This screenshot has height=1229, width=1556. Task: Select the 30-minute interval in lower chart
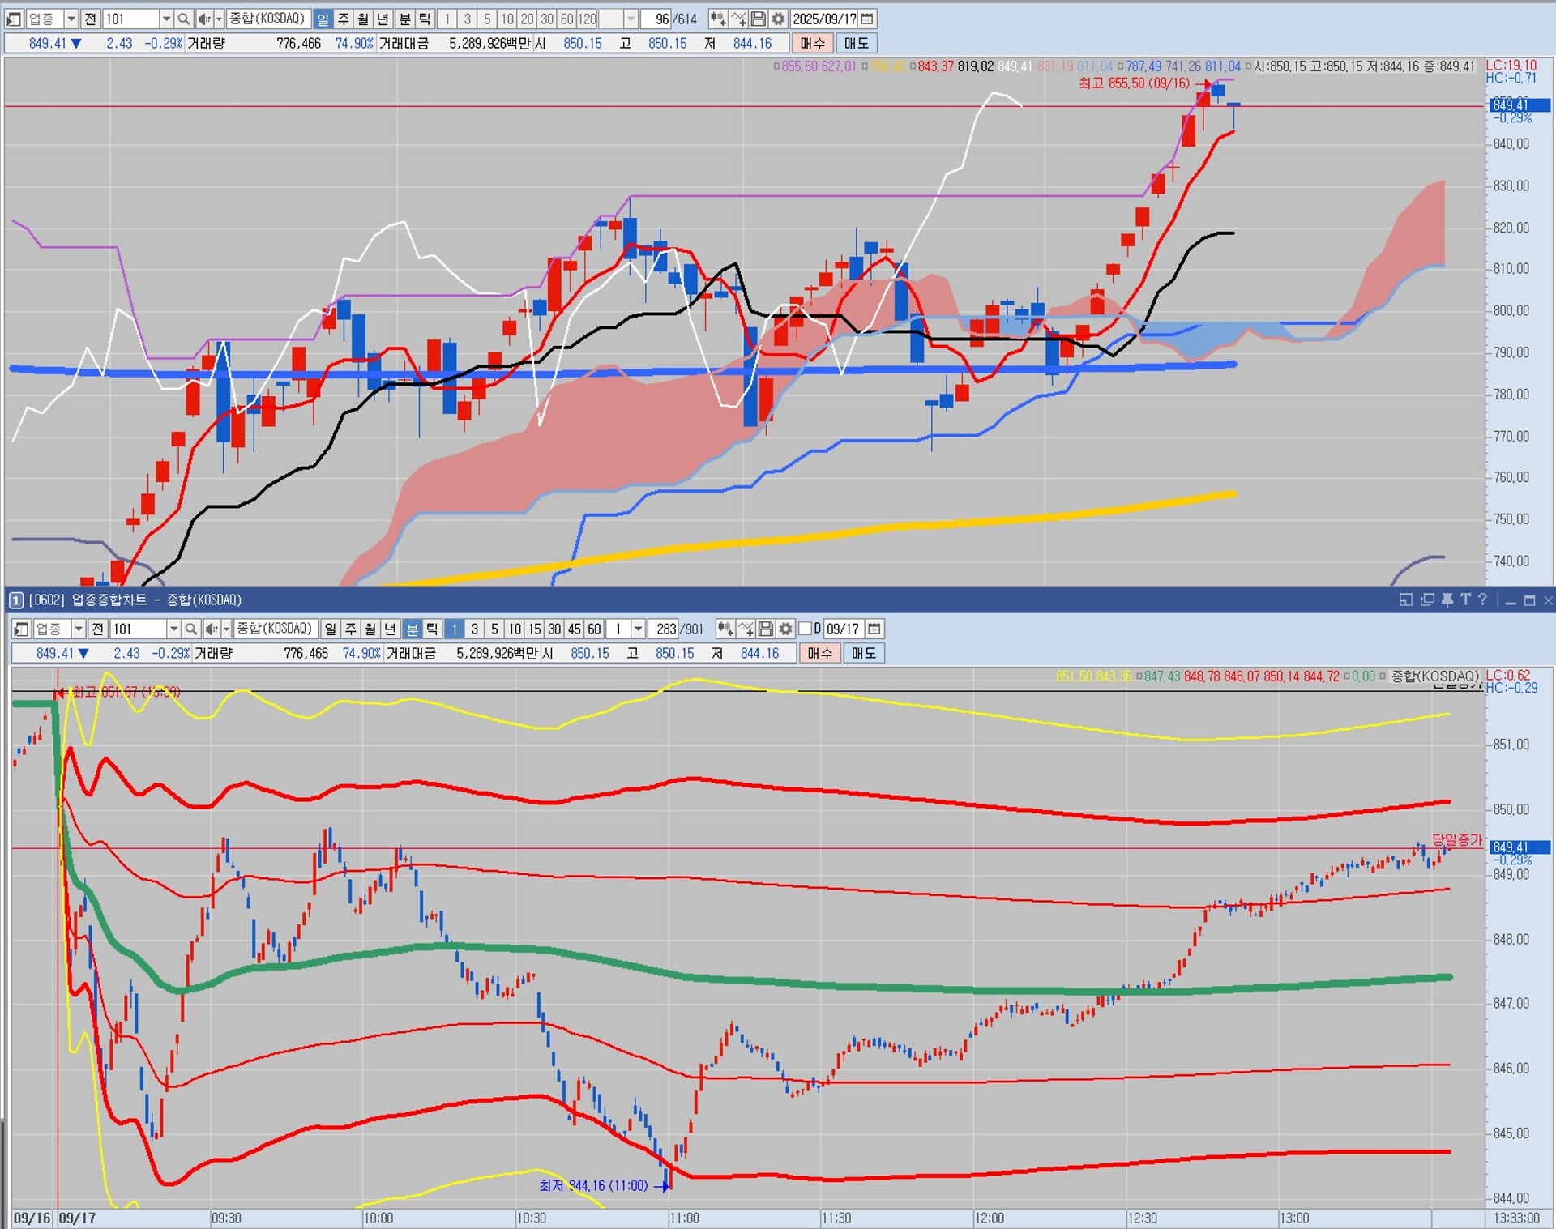point(554,629)
